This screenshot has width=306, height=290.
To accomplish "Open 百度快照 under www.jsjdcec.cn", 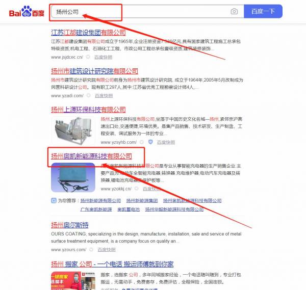I will click(103, 57).
